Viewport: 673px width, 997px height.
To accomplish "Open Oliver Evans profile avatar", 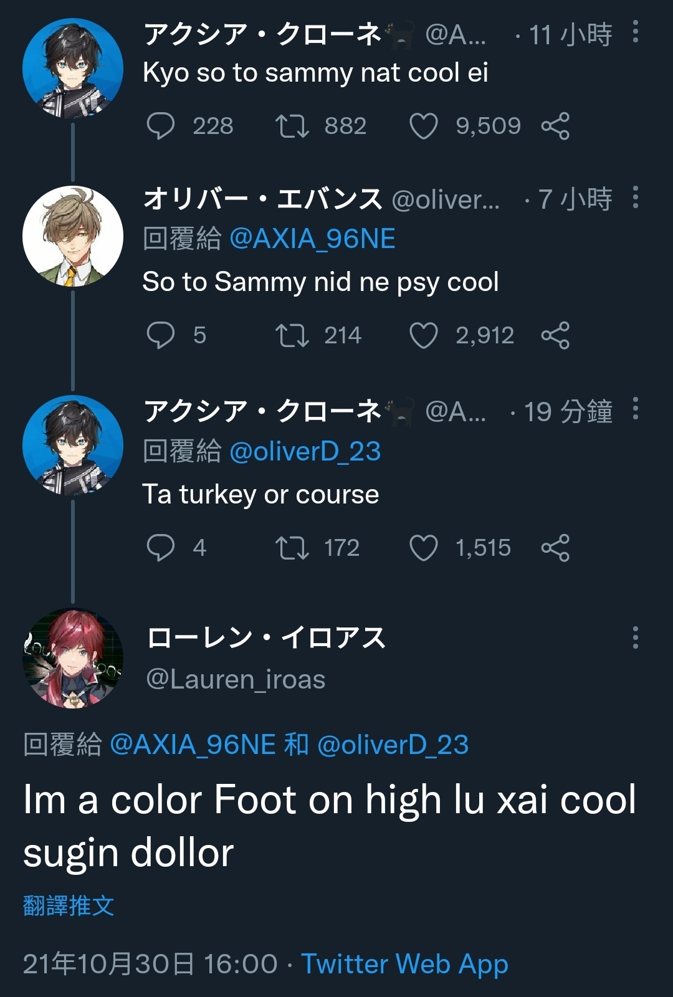I will pyautogui.click(x=73, y=236).
